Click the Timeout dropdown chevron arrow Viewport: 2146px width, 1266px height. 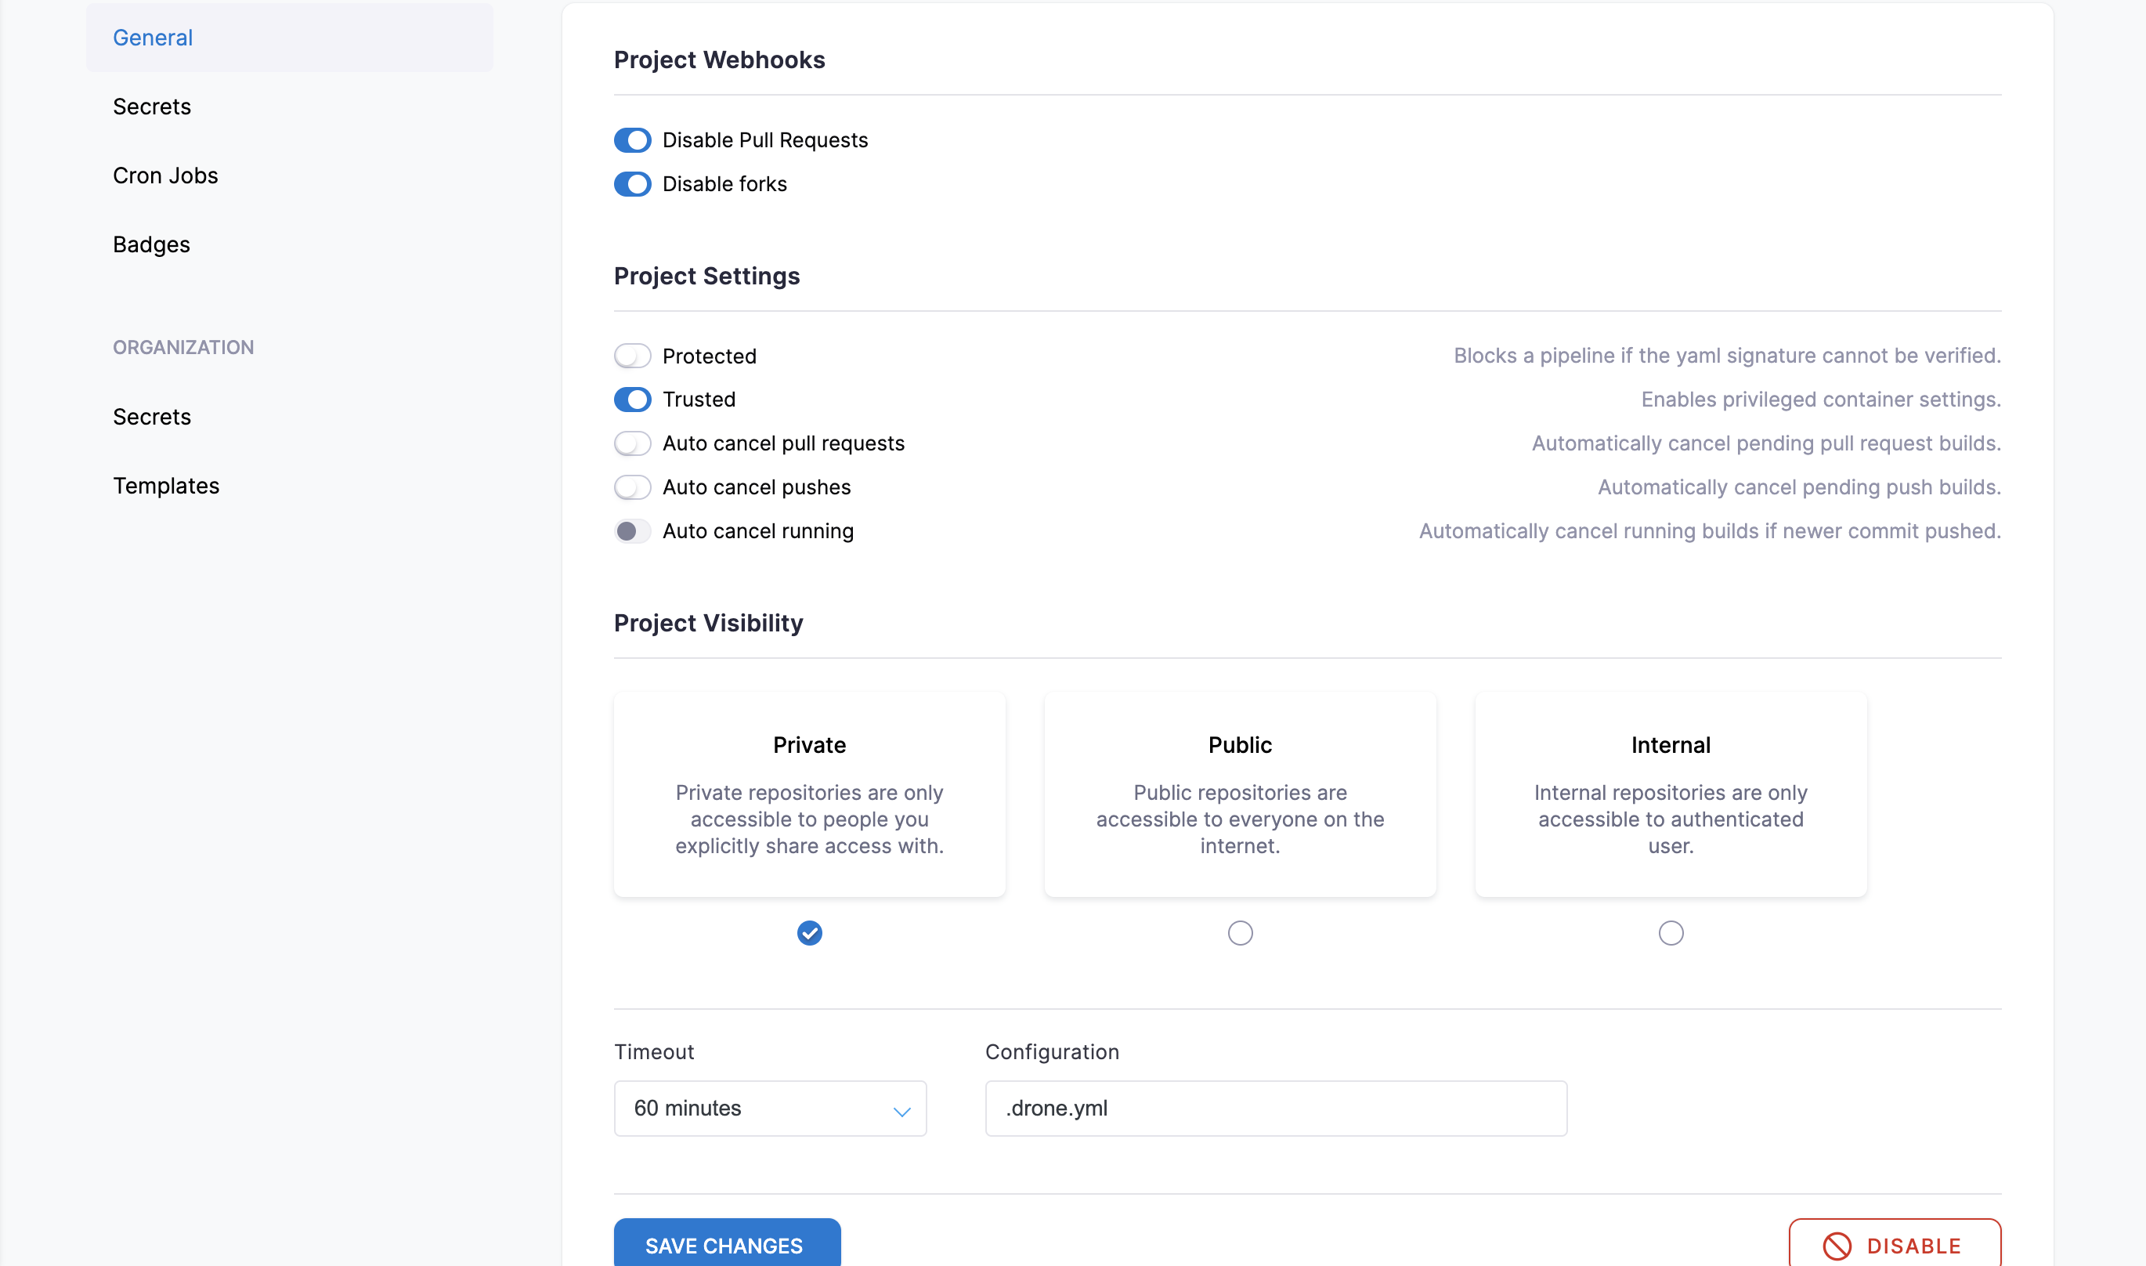(901, 1111)
